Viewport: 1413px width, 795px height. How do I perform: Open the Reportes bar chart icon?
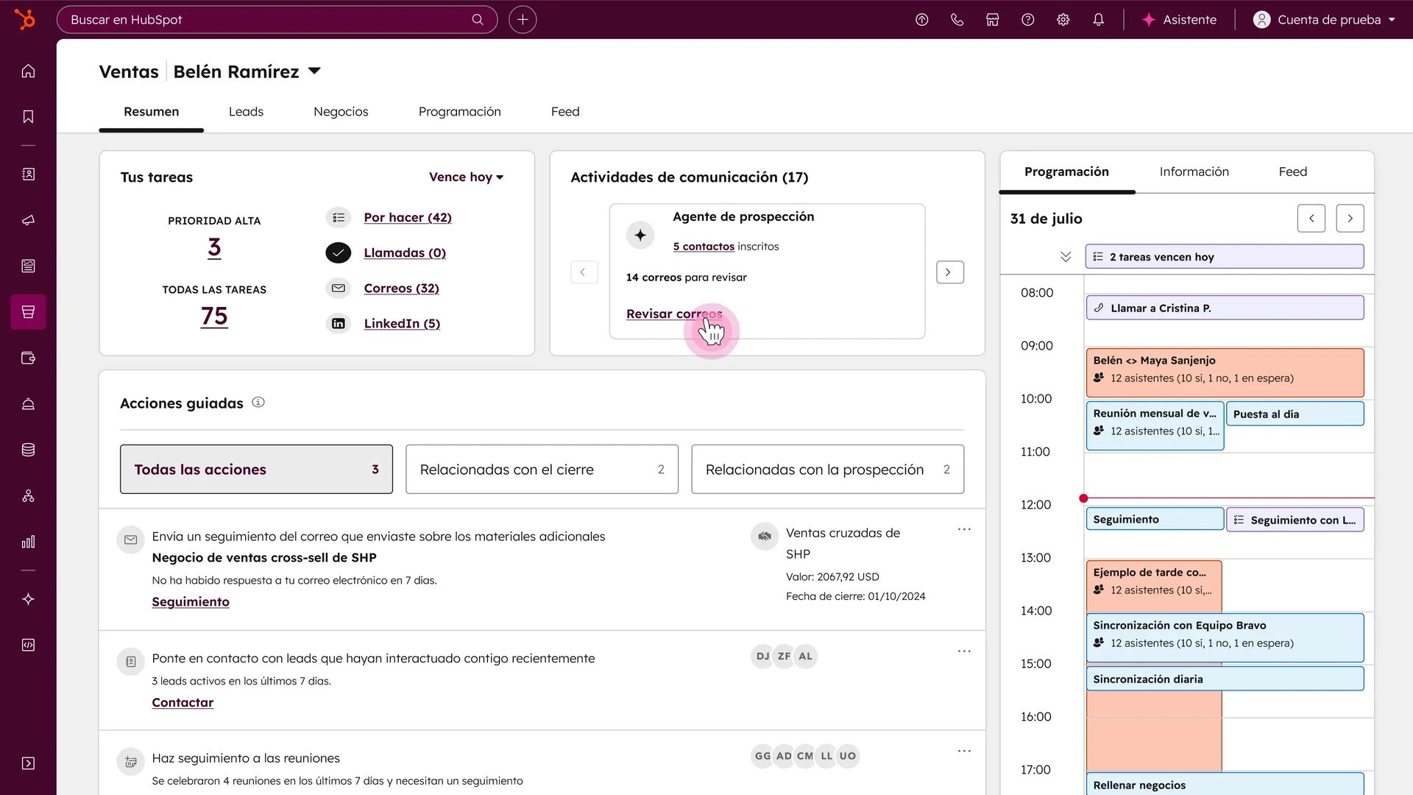tap(28, 543)
